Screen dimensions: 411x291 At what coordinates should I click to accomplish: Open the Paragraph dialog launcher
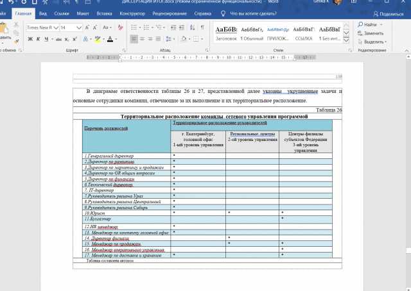click(x=207, y=50)
